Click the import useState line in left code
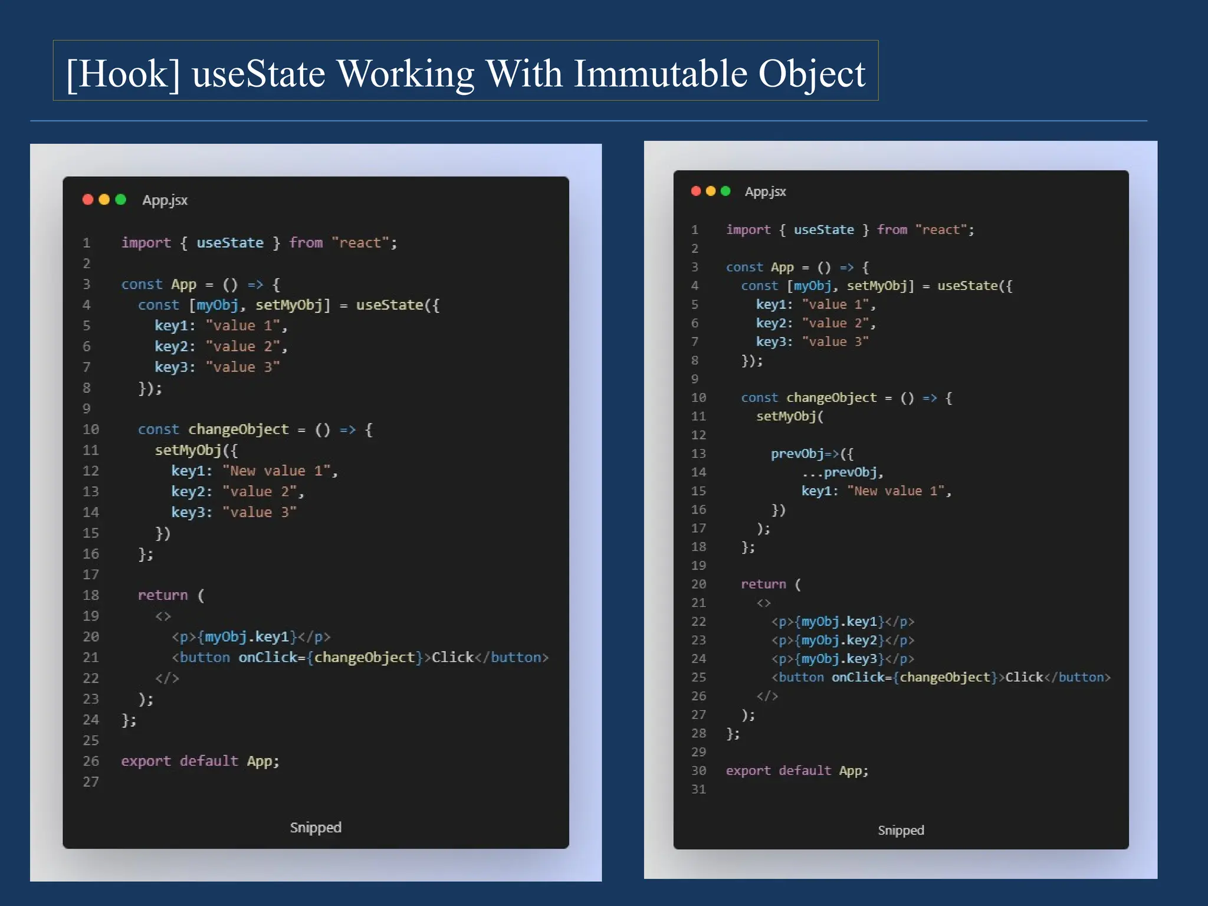 click(259, 242)
